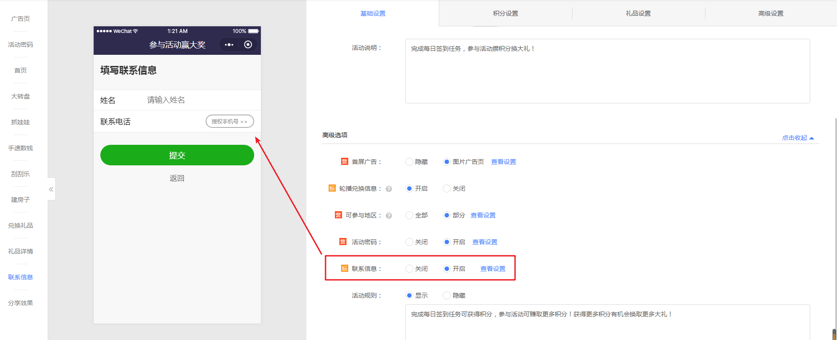Click the phone preview menu dots icon
The height and width of the screenshot is (340, 837).
(x=229, y=45)
